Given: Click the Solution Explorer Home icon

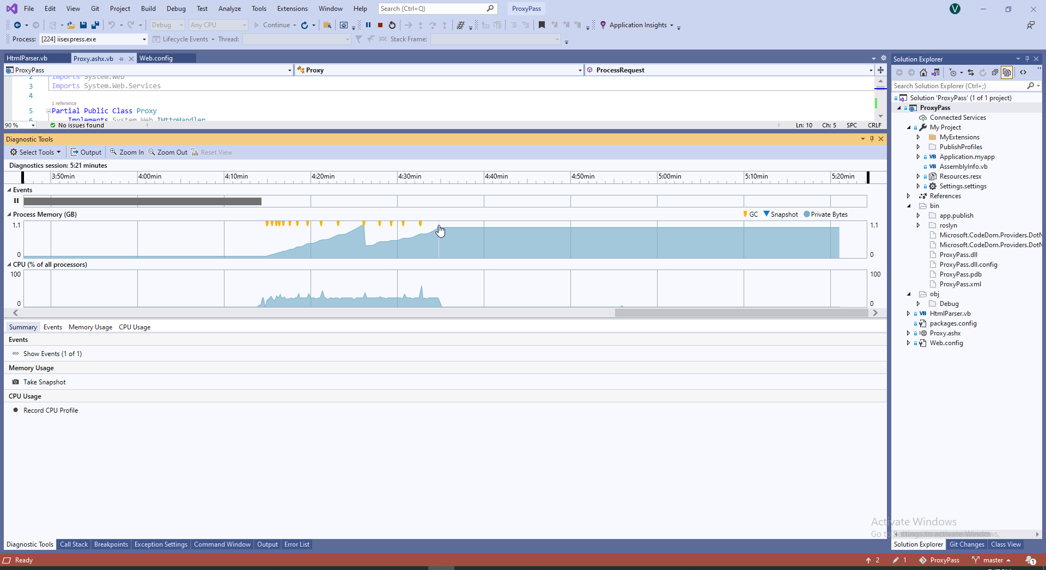Looking at the screenshot, I should [x=923, y=72].
